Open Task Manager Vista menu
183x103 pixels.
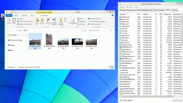pos(136,7)
